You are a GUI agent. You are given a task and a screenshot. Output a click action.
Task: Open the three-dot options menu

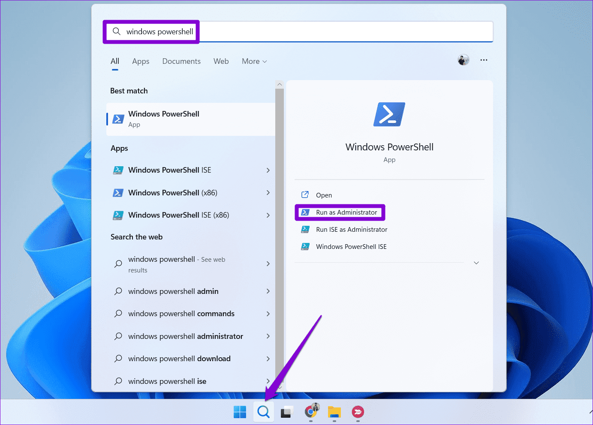tap(484, 60)
